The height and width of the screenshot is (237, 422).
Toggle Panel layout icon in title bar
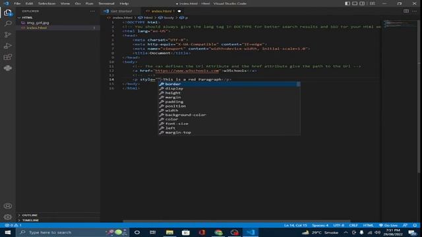coord(355,3)
